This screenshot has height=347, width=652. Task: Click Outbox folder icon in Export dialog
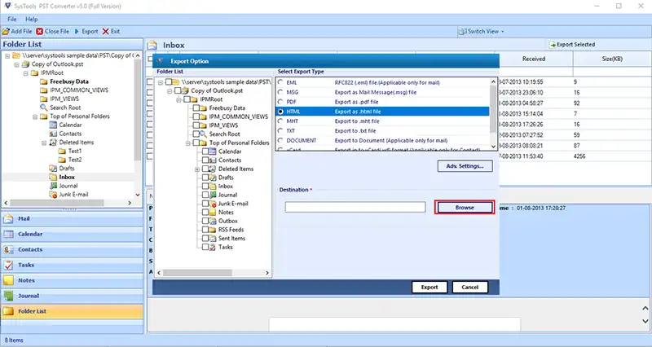point(213,221)
